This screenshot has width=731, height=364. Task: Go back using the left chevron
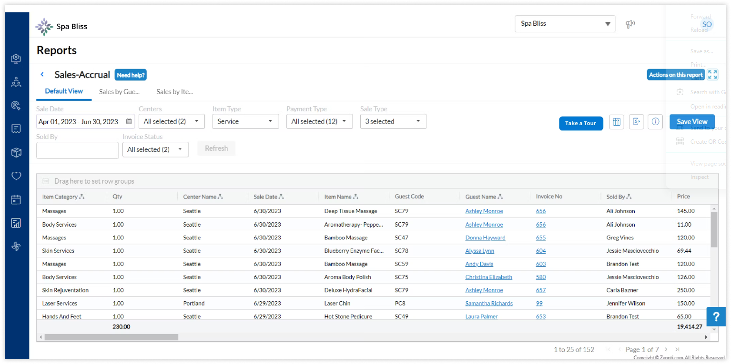click(x=42, y=74)
